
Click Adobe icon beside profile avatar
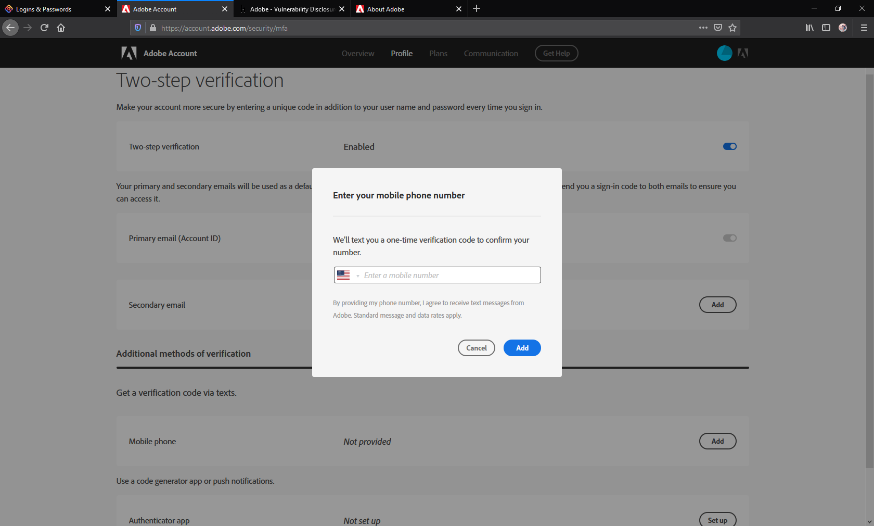coord(743,53)
